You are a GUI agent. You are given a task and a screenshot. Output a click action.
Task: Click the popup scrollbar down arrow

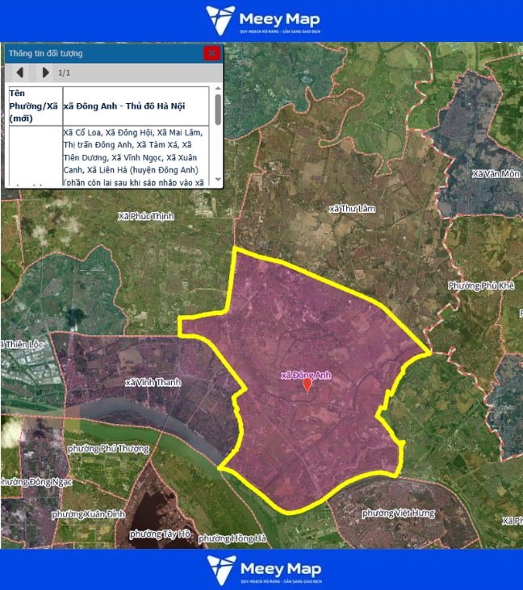coord(217,180)
